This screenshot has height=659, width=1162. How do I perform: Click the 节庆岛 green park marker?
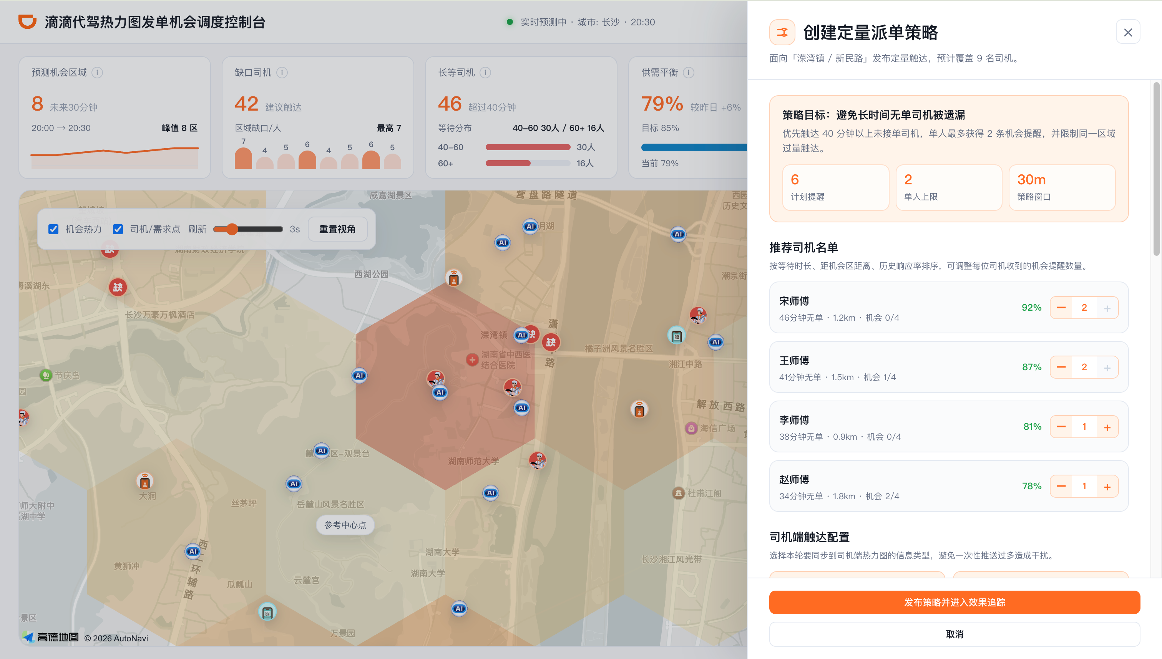pos(45,375)
